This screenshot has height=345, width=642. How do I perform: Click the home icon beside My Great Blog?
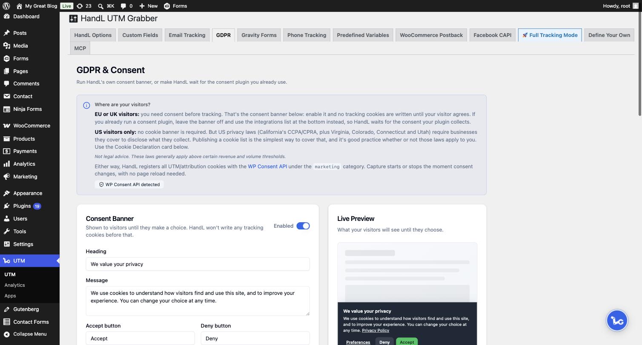[19, 6]
